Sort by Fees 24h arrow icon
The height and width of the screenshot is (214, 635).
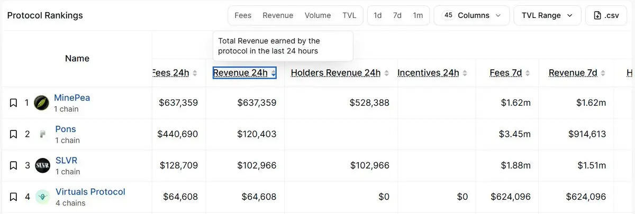195,73
